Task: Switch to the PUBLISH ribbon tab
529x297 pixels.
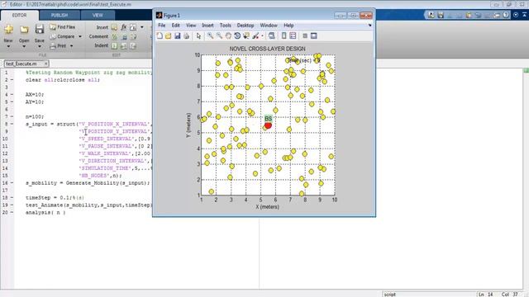Action: [x=60, y=15]
